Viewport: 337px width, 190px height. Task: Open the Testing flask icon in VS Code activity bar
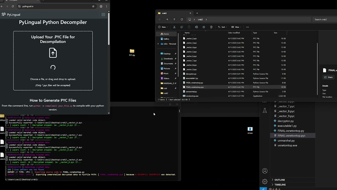point(265,111)
